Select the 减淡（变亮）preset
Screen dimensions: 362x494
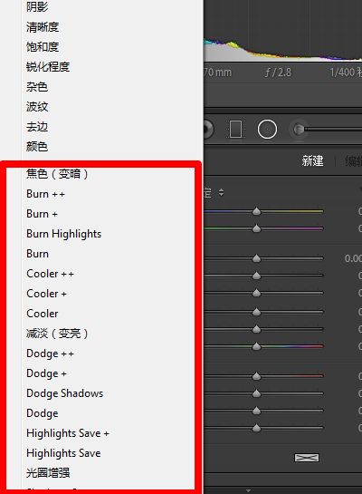point(57,334)
